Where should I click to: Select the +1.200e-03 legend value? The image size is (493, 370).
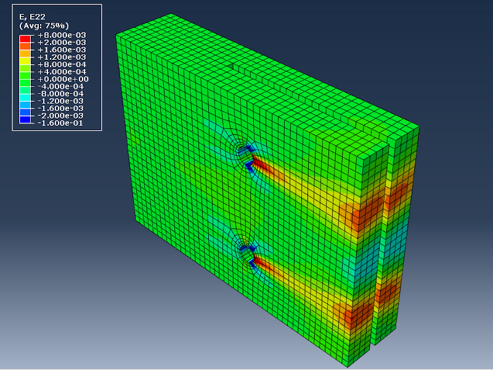coord(62,57)
